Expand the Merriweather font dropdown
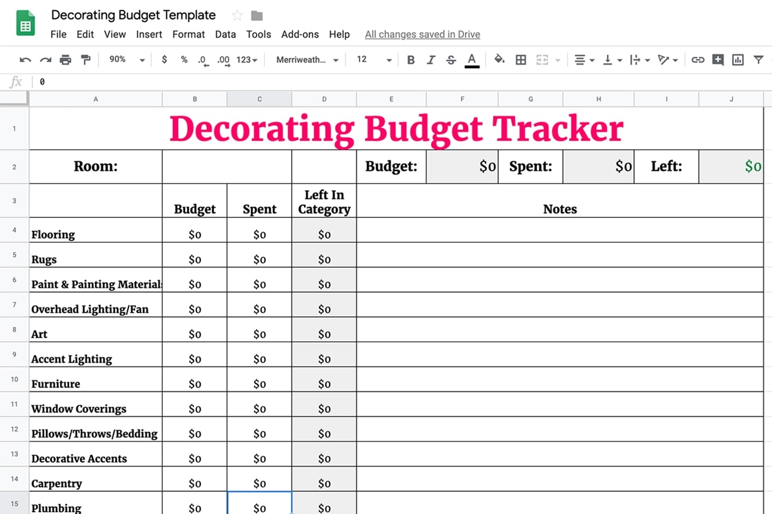This screenshot has height=514, width=772. [307, 60]
